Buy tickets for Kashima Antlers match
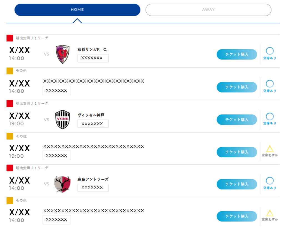Screen dimensions: 285x228 click(x=237, y=184)
